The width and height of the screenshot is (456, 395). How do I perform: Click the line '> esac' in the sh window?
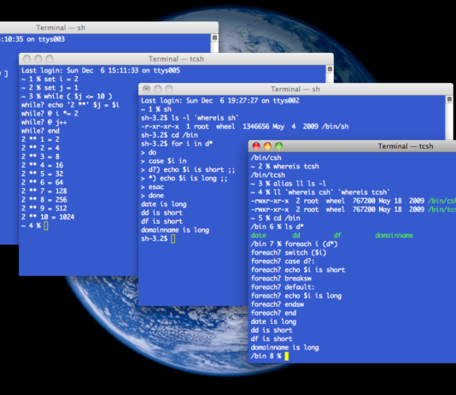click(152, 187)
